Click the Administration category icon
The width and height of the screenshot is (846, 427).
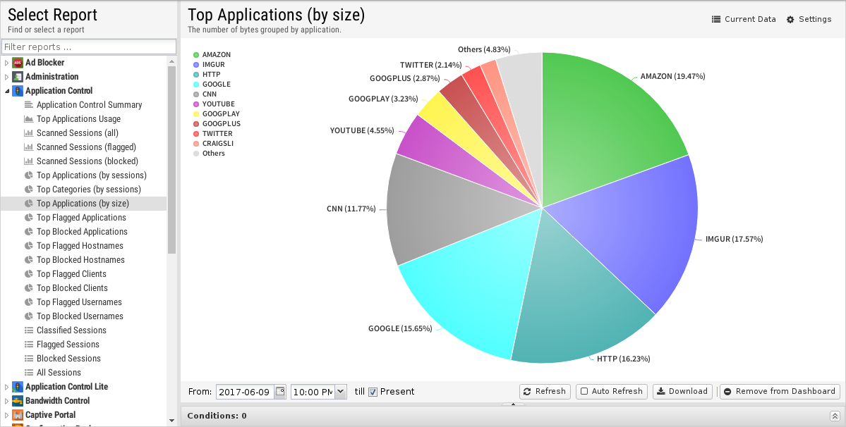click(17, 77)
